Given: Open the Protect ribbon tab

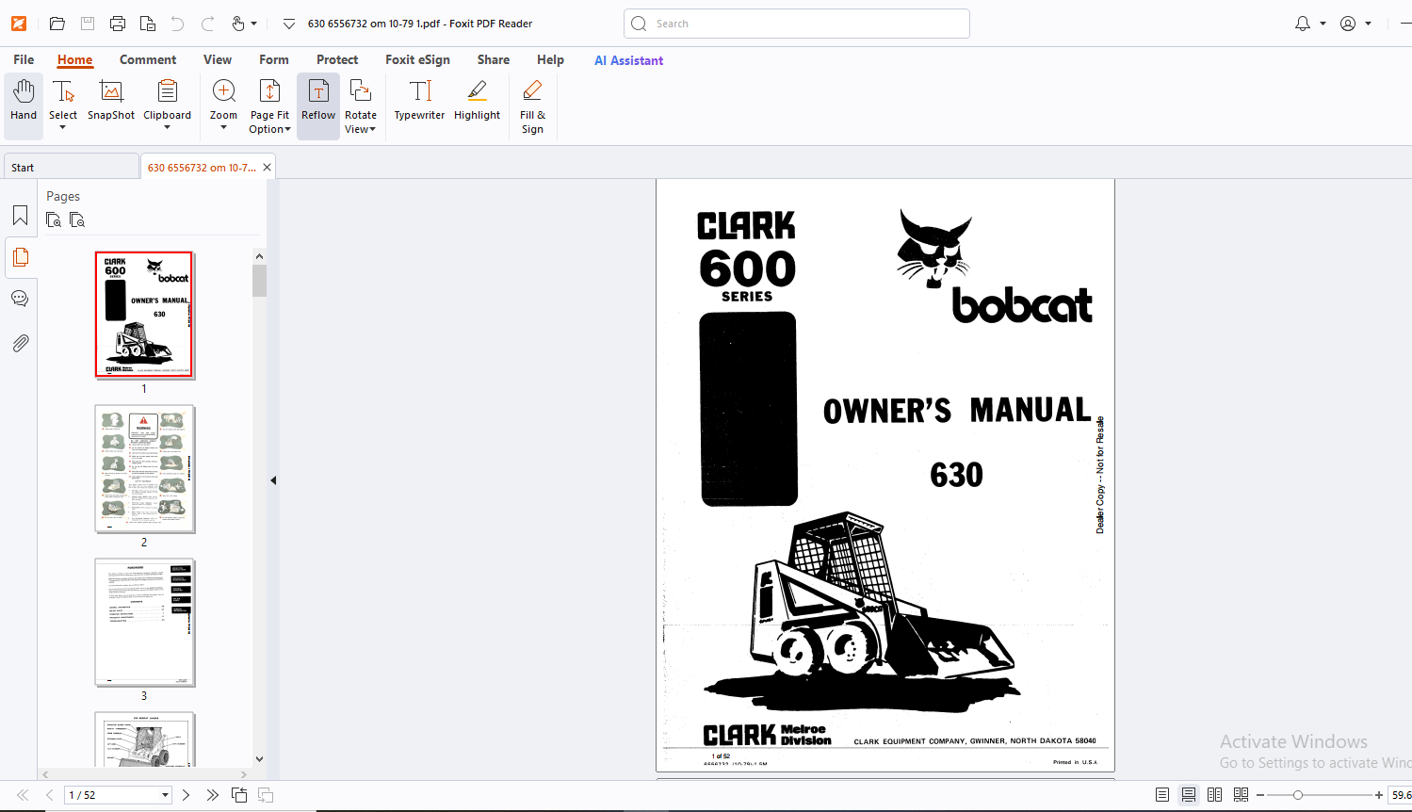Looking at the screenshot, I should tap(337, 59).
